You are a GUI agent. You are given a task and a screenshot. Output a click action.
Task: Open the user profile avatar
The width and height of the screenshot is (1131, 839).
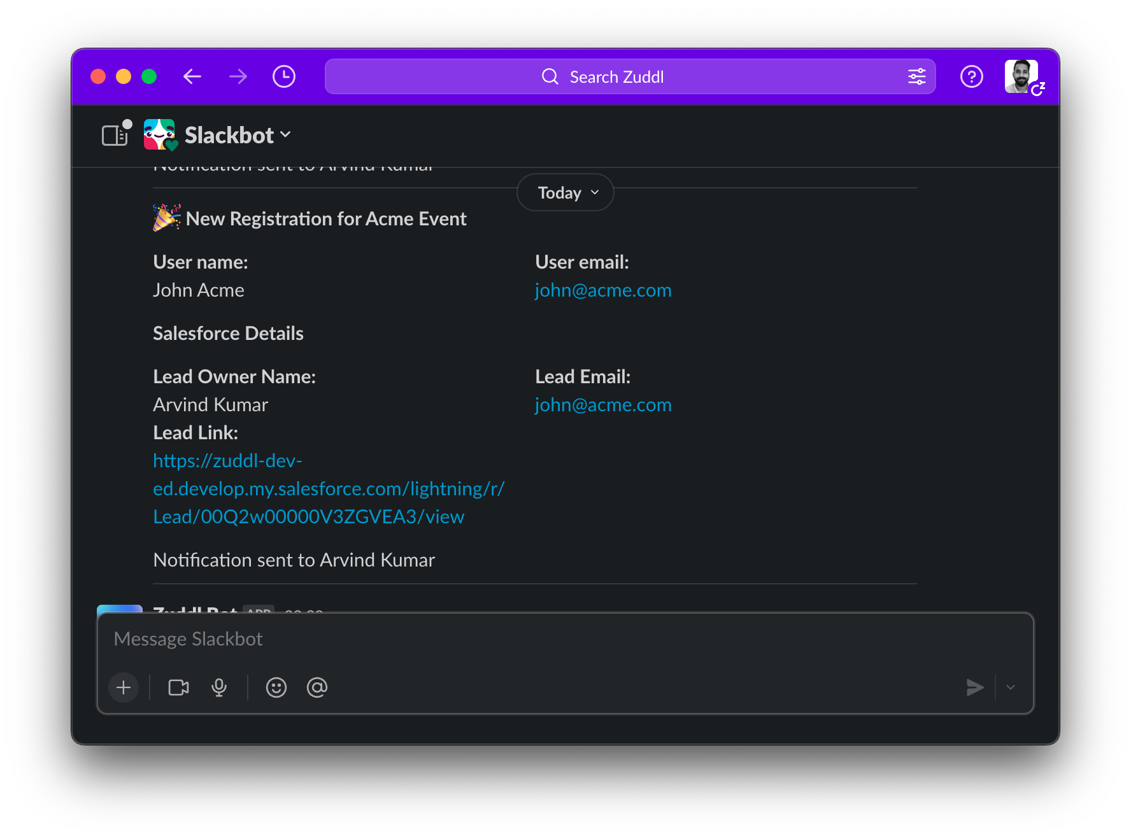pyautogui.click(x=1021, y=77)
